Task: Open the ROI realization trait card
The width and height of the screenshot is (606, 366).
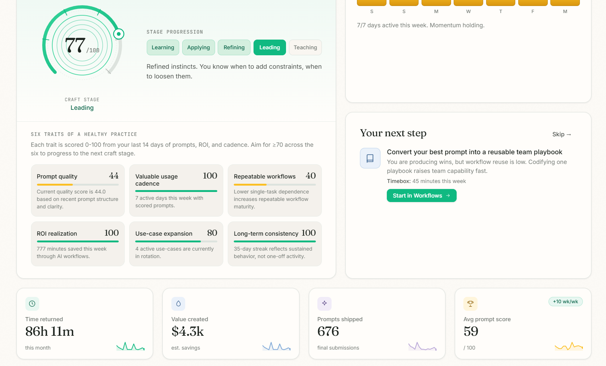Action: pos(78,244)
